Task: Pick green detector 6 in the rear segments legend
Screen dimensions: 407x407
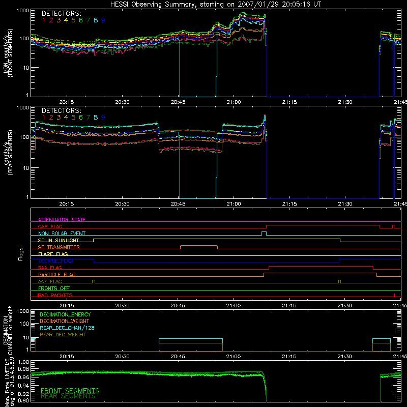Action: pyautogui.click(x=81, y=118)
